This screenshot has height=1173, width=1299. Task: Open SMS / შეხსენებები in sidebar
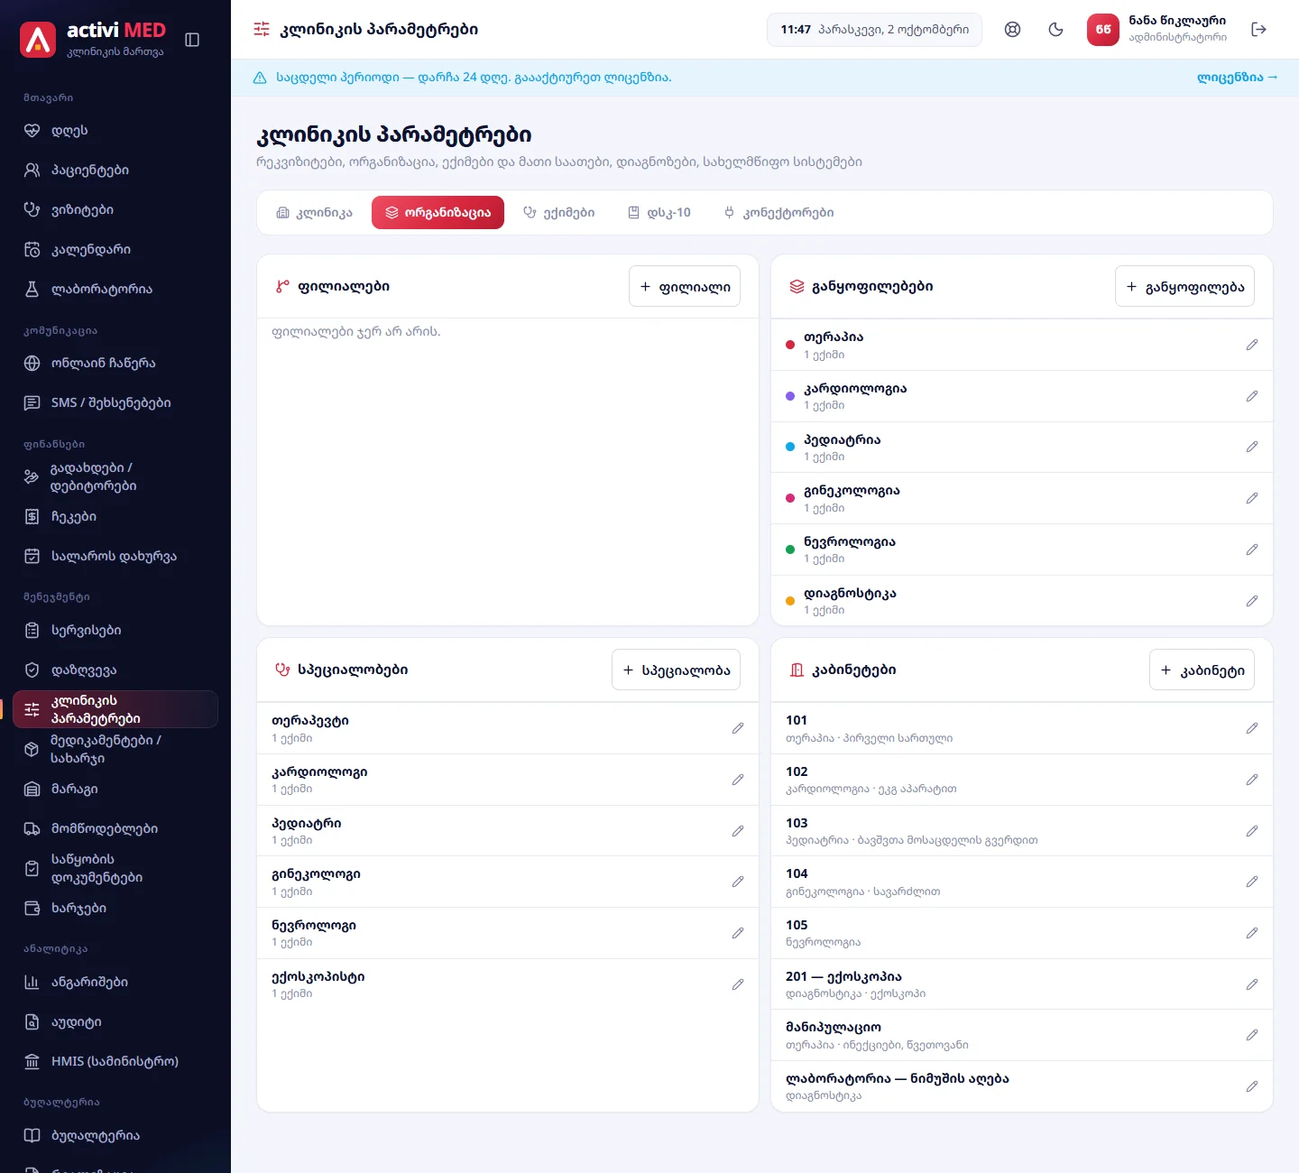[x=115, y=402]
